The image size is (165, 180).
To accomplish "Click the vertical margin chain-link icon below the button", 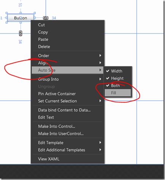I will (x=20, y=33).
